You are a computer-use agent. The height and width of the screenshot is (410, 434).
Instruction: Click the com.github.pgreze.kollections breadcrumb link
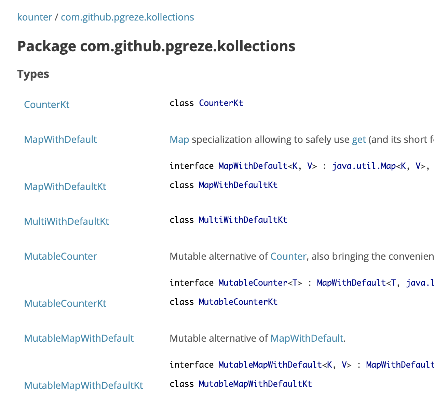[x=127, y=17]
